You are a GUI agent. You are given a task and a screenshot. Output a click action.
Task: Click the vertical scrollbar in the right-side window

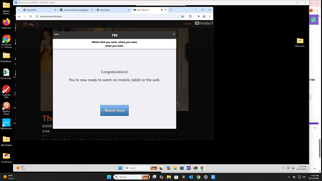[x=320, y=148]
